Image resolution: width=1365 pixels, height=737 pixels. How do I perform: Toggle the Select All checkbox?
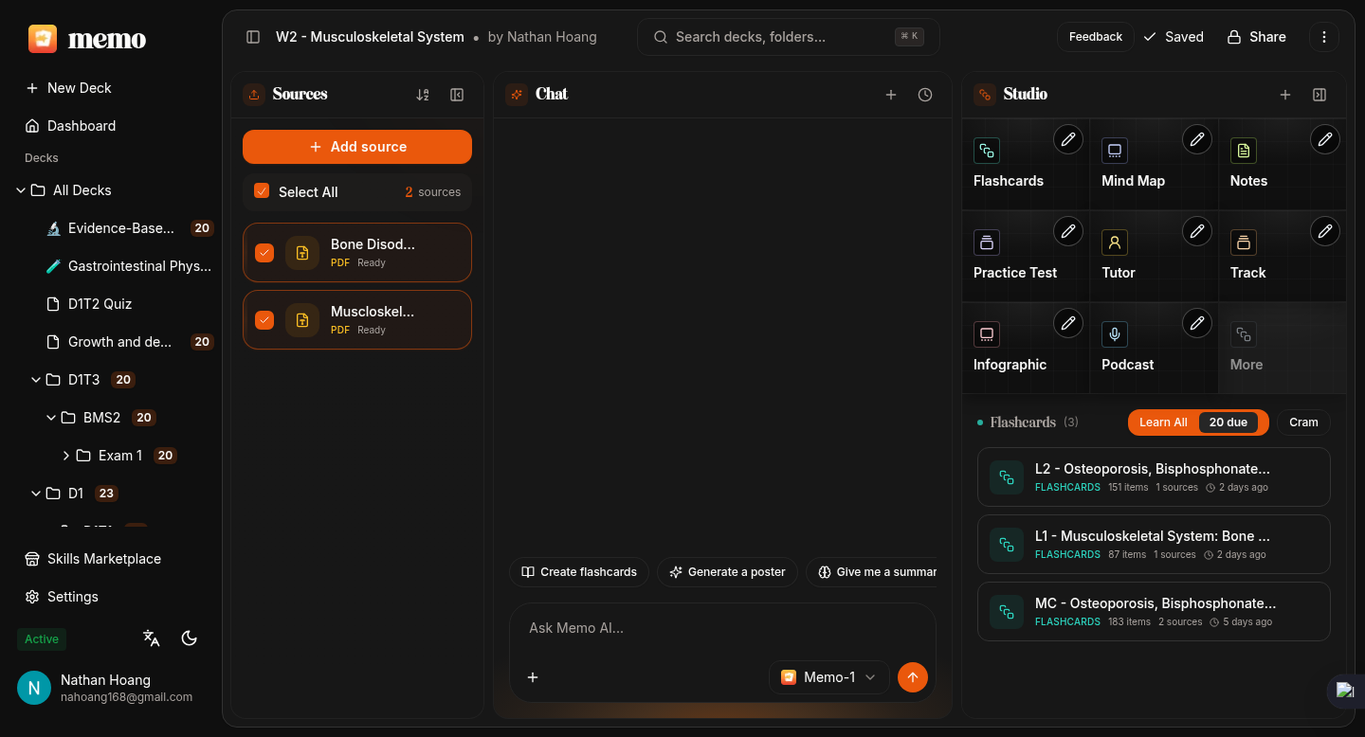262,191
